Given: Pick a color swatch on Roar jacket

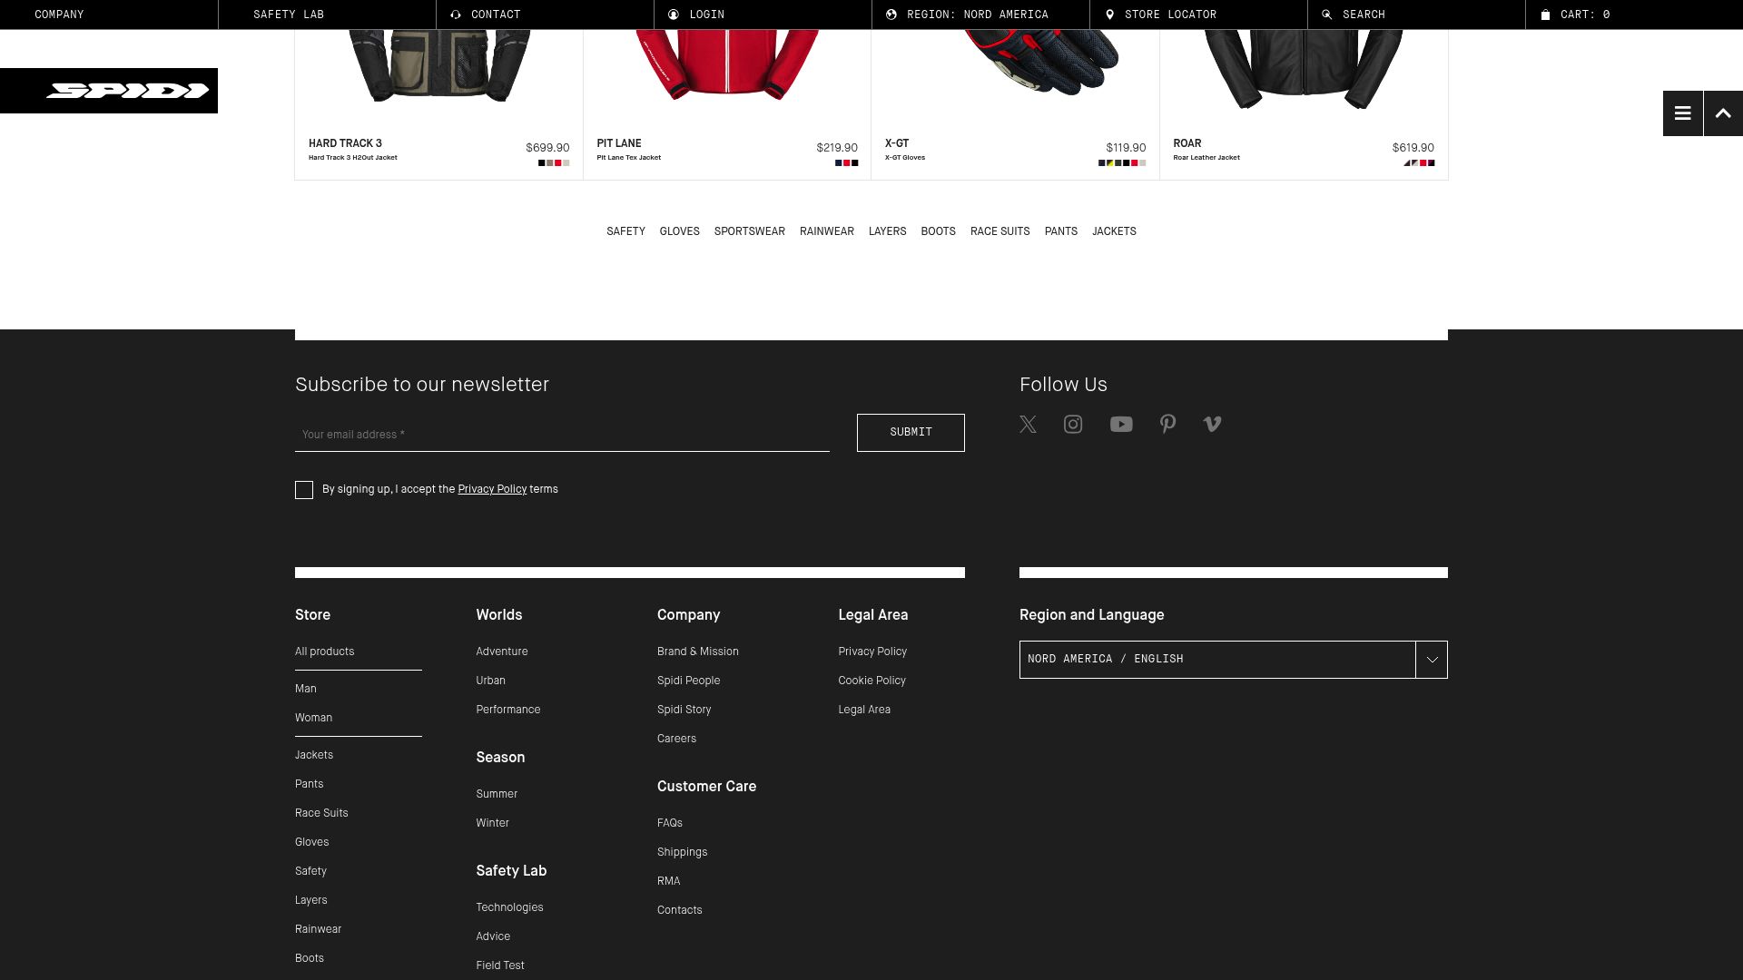Looking at the screenshot, I should click(x=1419, y=163).
